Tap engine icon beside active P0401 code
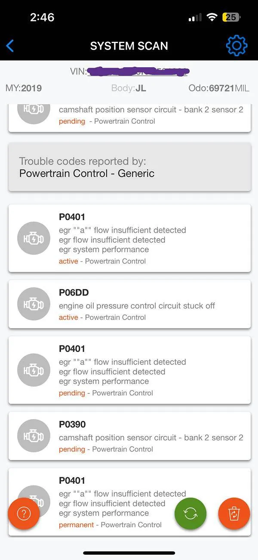Image resolution: width=258 pixels, height=560 pixels. tap(34, 238)
